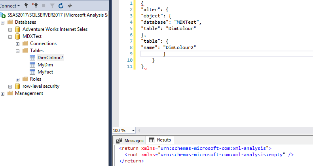Switch to the Messages tab
The image size is (313, 166).
130,140
